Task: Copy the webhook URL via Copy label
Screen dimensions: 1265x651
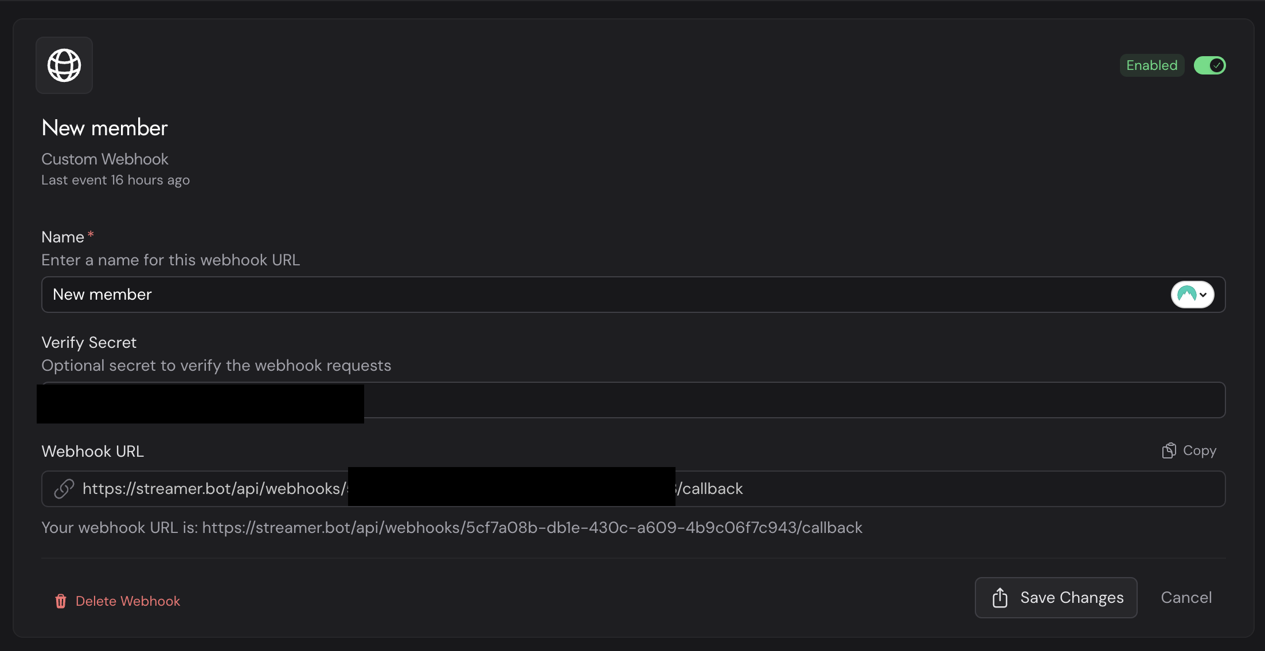Action: 1199,451
